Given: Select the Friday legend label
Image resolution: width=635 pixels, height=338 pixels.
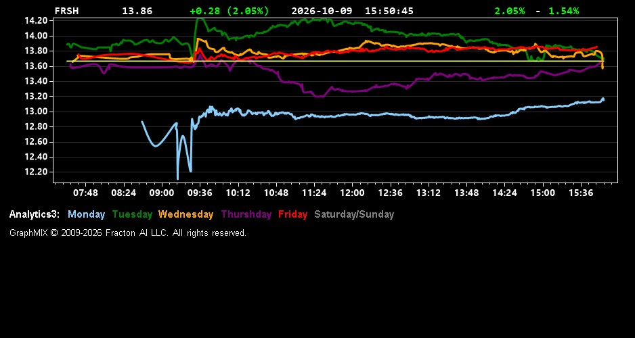Looking at the screenshot, I should [293, 215].
